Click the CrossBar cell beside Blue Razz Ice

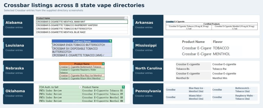[x=171, y=90]
